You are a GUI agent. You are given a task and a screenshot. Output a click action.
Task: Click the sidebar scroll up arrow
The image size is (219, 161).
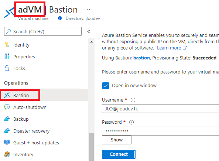(91, 42)
